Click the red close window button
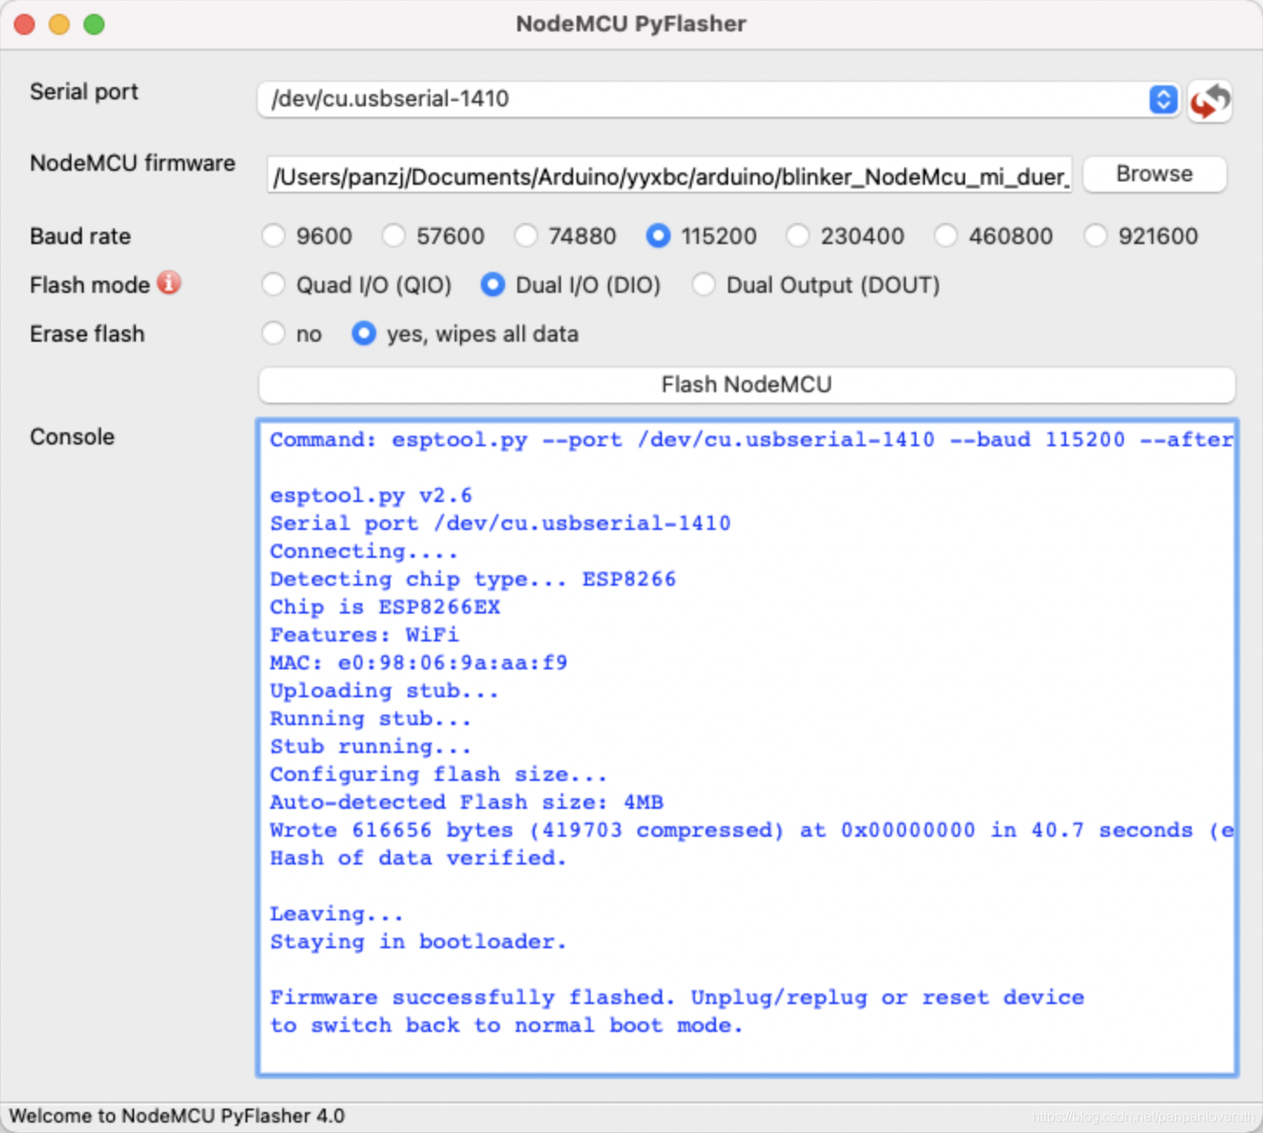This screenshot has width=1263, height=1133. [24, 24]
